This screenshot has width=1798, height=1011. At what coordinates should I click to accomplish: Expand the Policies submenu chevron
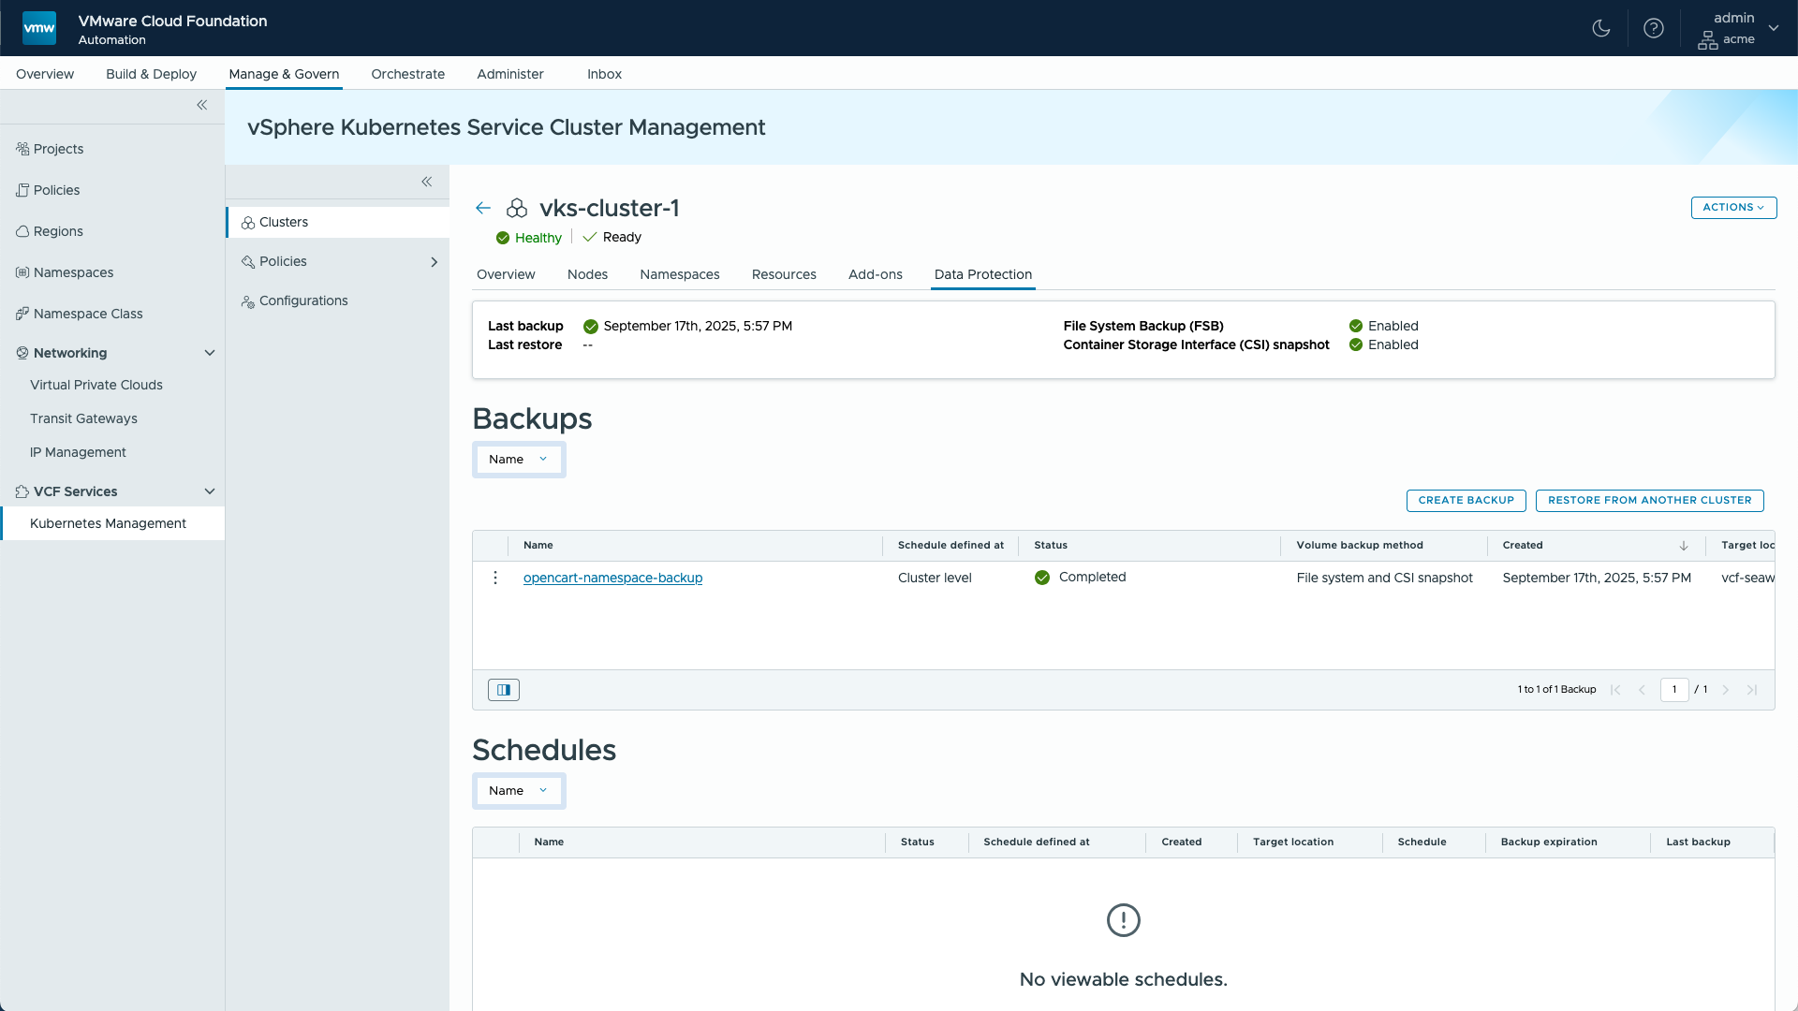[x=434, y=262]
